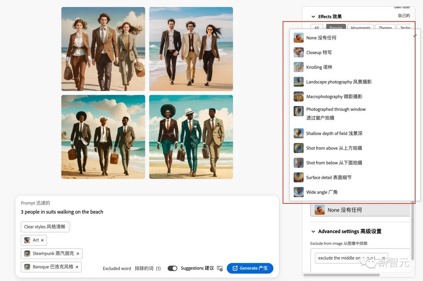Image resolution: width=423 pixels, height=281 pixels.
Task: Remove the Baroque style tag
Action: click(x=77, y=267)
